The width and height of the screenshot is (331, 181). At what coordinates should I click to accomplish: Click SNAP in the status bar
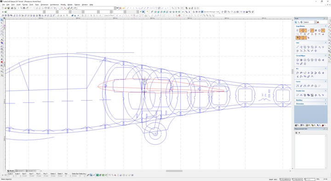tap(271, 179)
